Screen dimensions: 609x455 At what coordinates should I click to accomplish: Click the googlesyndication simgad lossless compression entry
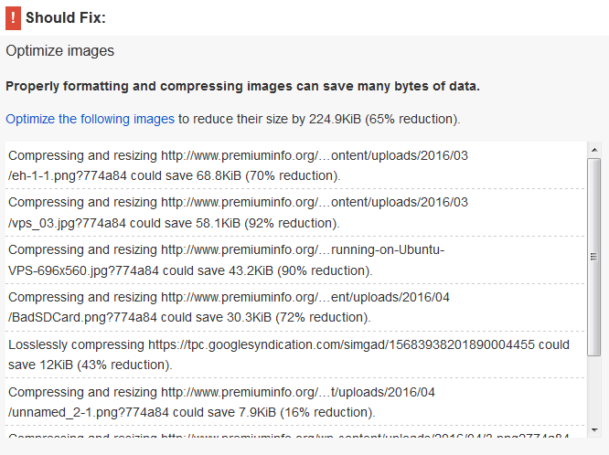tap(295, 354)
